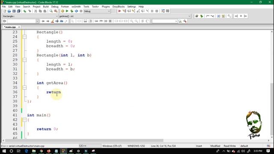Click the Break debugger pause icon
Image resolution: width=274 pixels, height=154 pixels.
pos(152,11)
